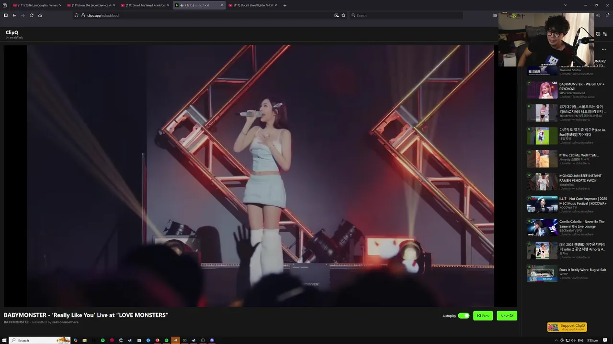The height and width of the screenshot is (344, 613).
Task: Switch to the Ducati Streetfighter V4 tab
Action: coord(253,5)
